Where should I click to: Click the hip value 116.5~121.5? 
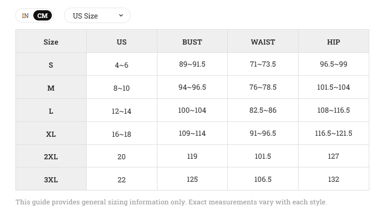(333, 133)
